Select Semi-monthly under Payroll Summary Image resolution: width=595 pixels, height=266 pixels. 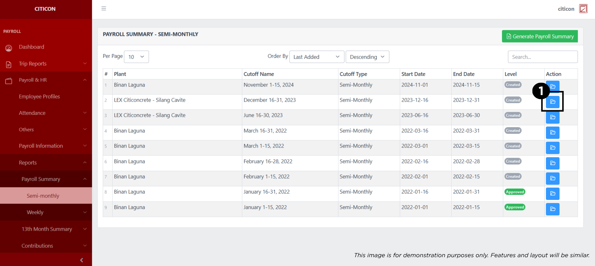point(43,196)
